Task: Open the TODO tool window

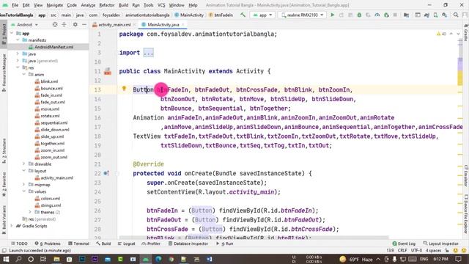Action: (19, 243)
